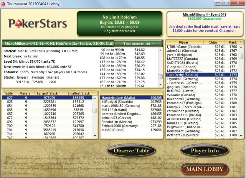Click the player list scroll-up arrow

tap(241, 47)
